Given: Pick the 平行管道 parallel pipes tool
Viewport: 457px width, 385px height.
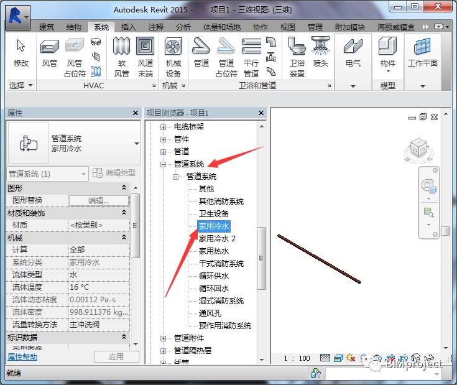Looking at the screenshot, I should [x=251, y=57].
